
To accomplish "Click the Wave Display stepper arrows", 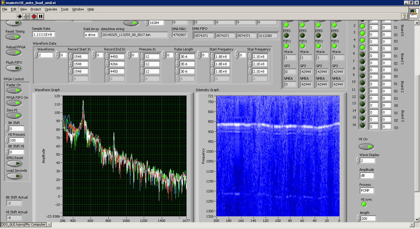I will pos(357,161).
